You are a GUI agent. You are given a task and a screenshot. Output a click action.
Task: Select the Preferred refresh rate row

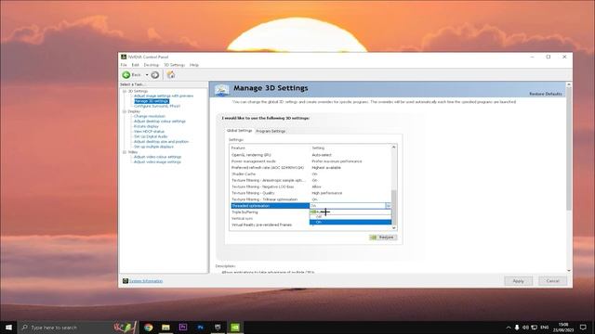(311, 168)
